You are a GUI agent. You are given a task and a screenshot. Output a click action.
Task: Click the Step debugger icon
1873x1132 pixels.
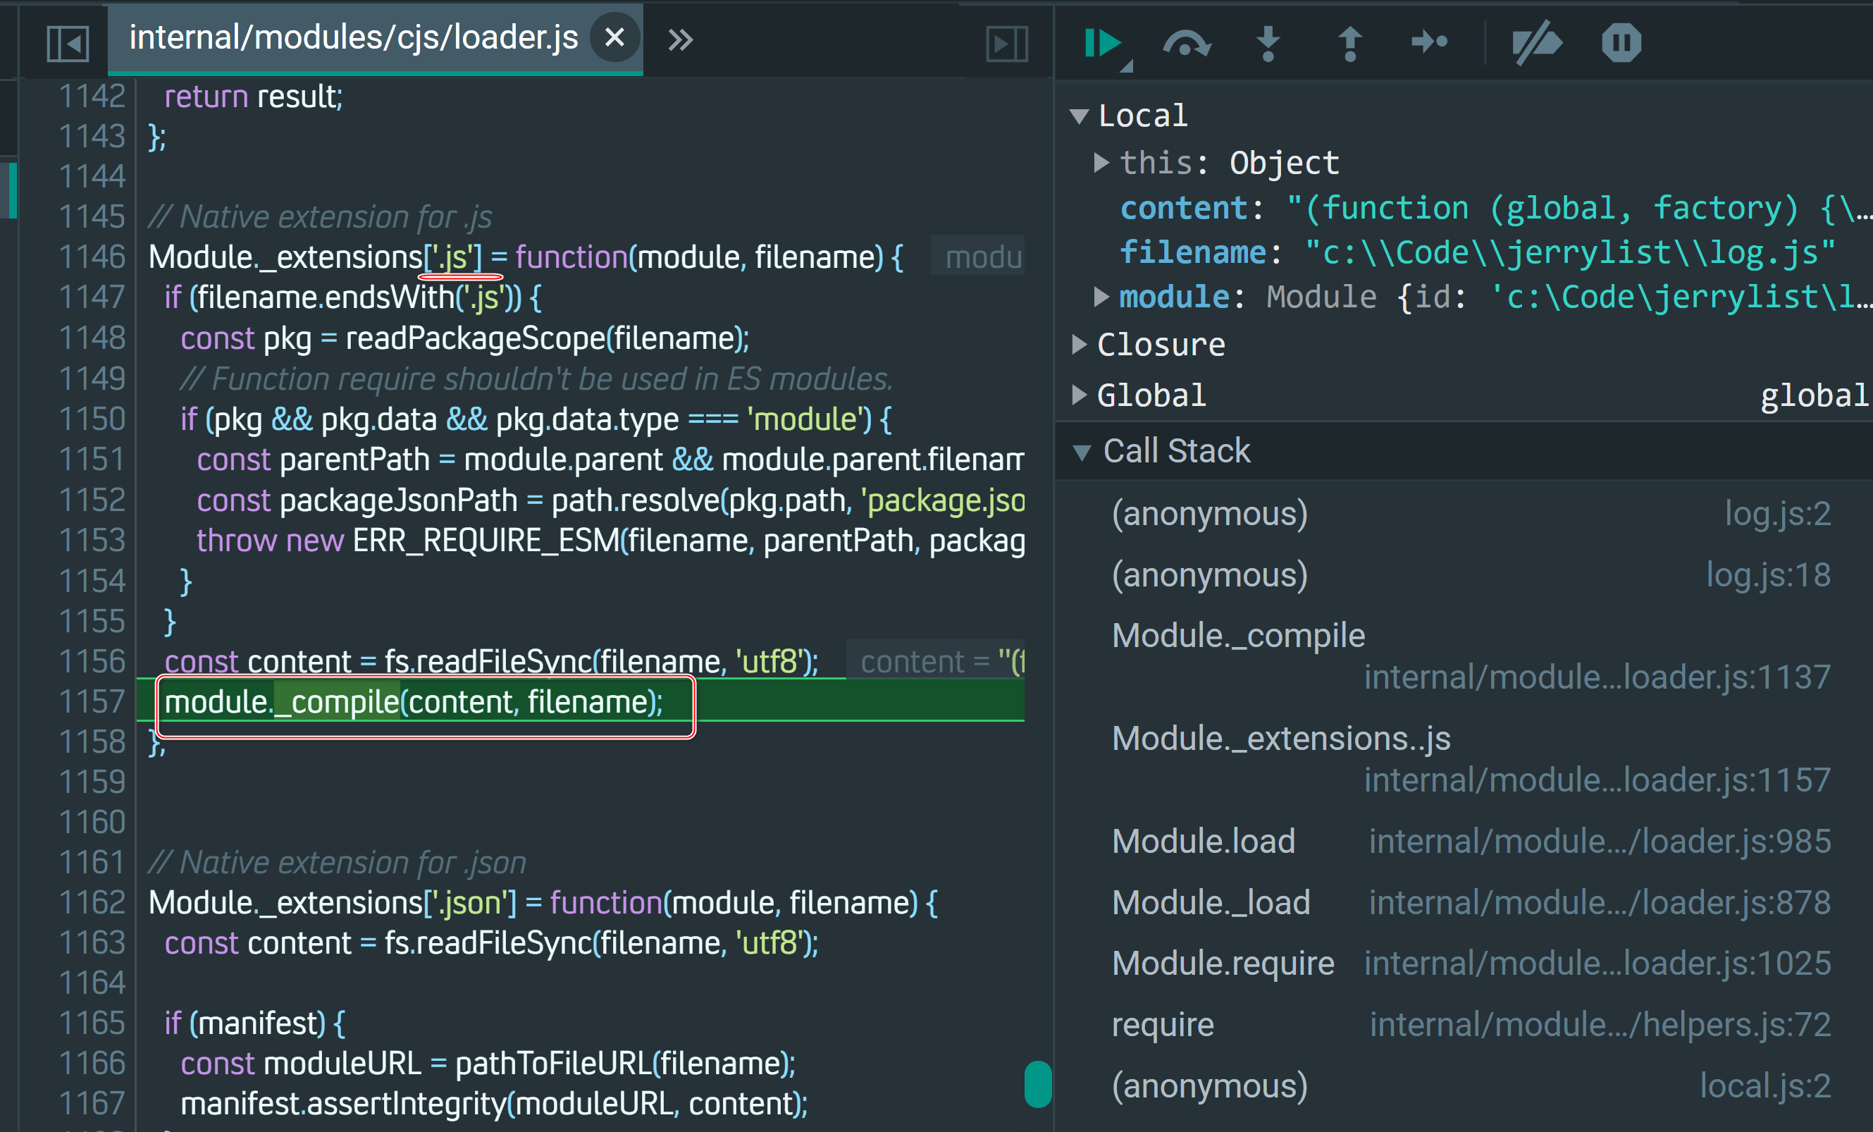point(1429,42)
